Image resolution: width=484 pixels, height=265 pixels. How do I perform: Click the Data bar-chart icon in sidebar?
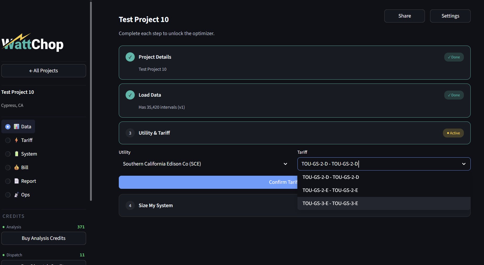coord(16,126)
